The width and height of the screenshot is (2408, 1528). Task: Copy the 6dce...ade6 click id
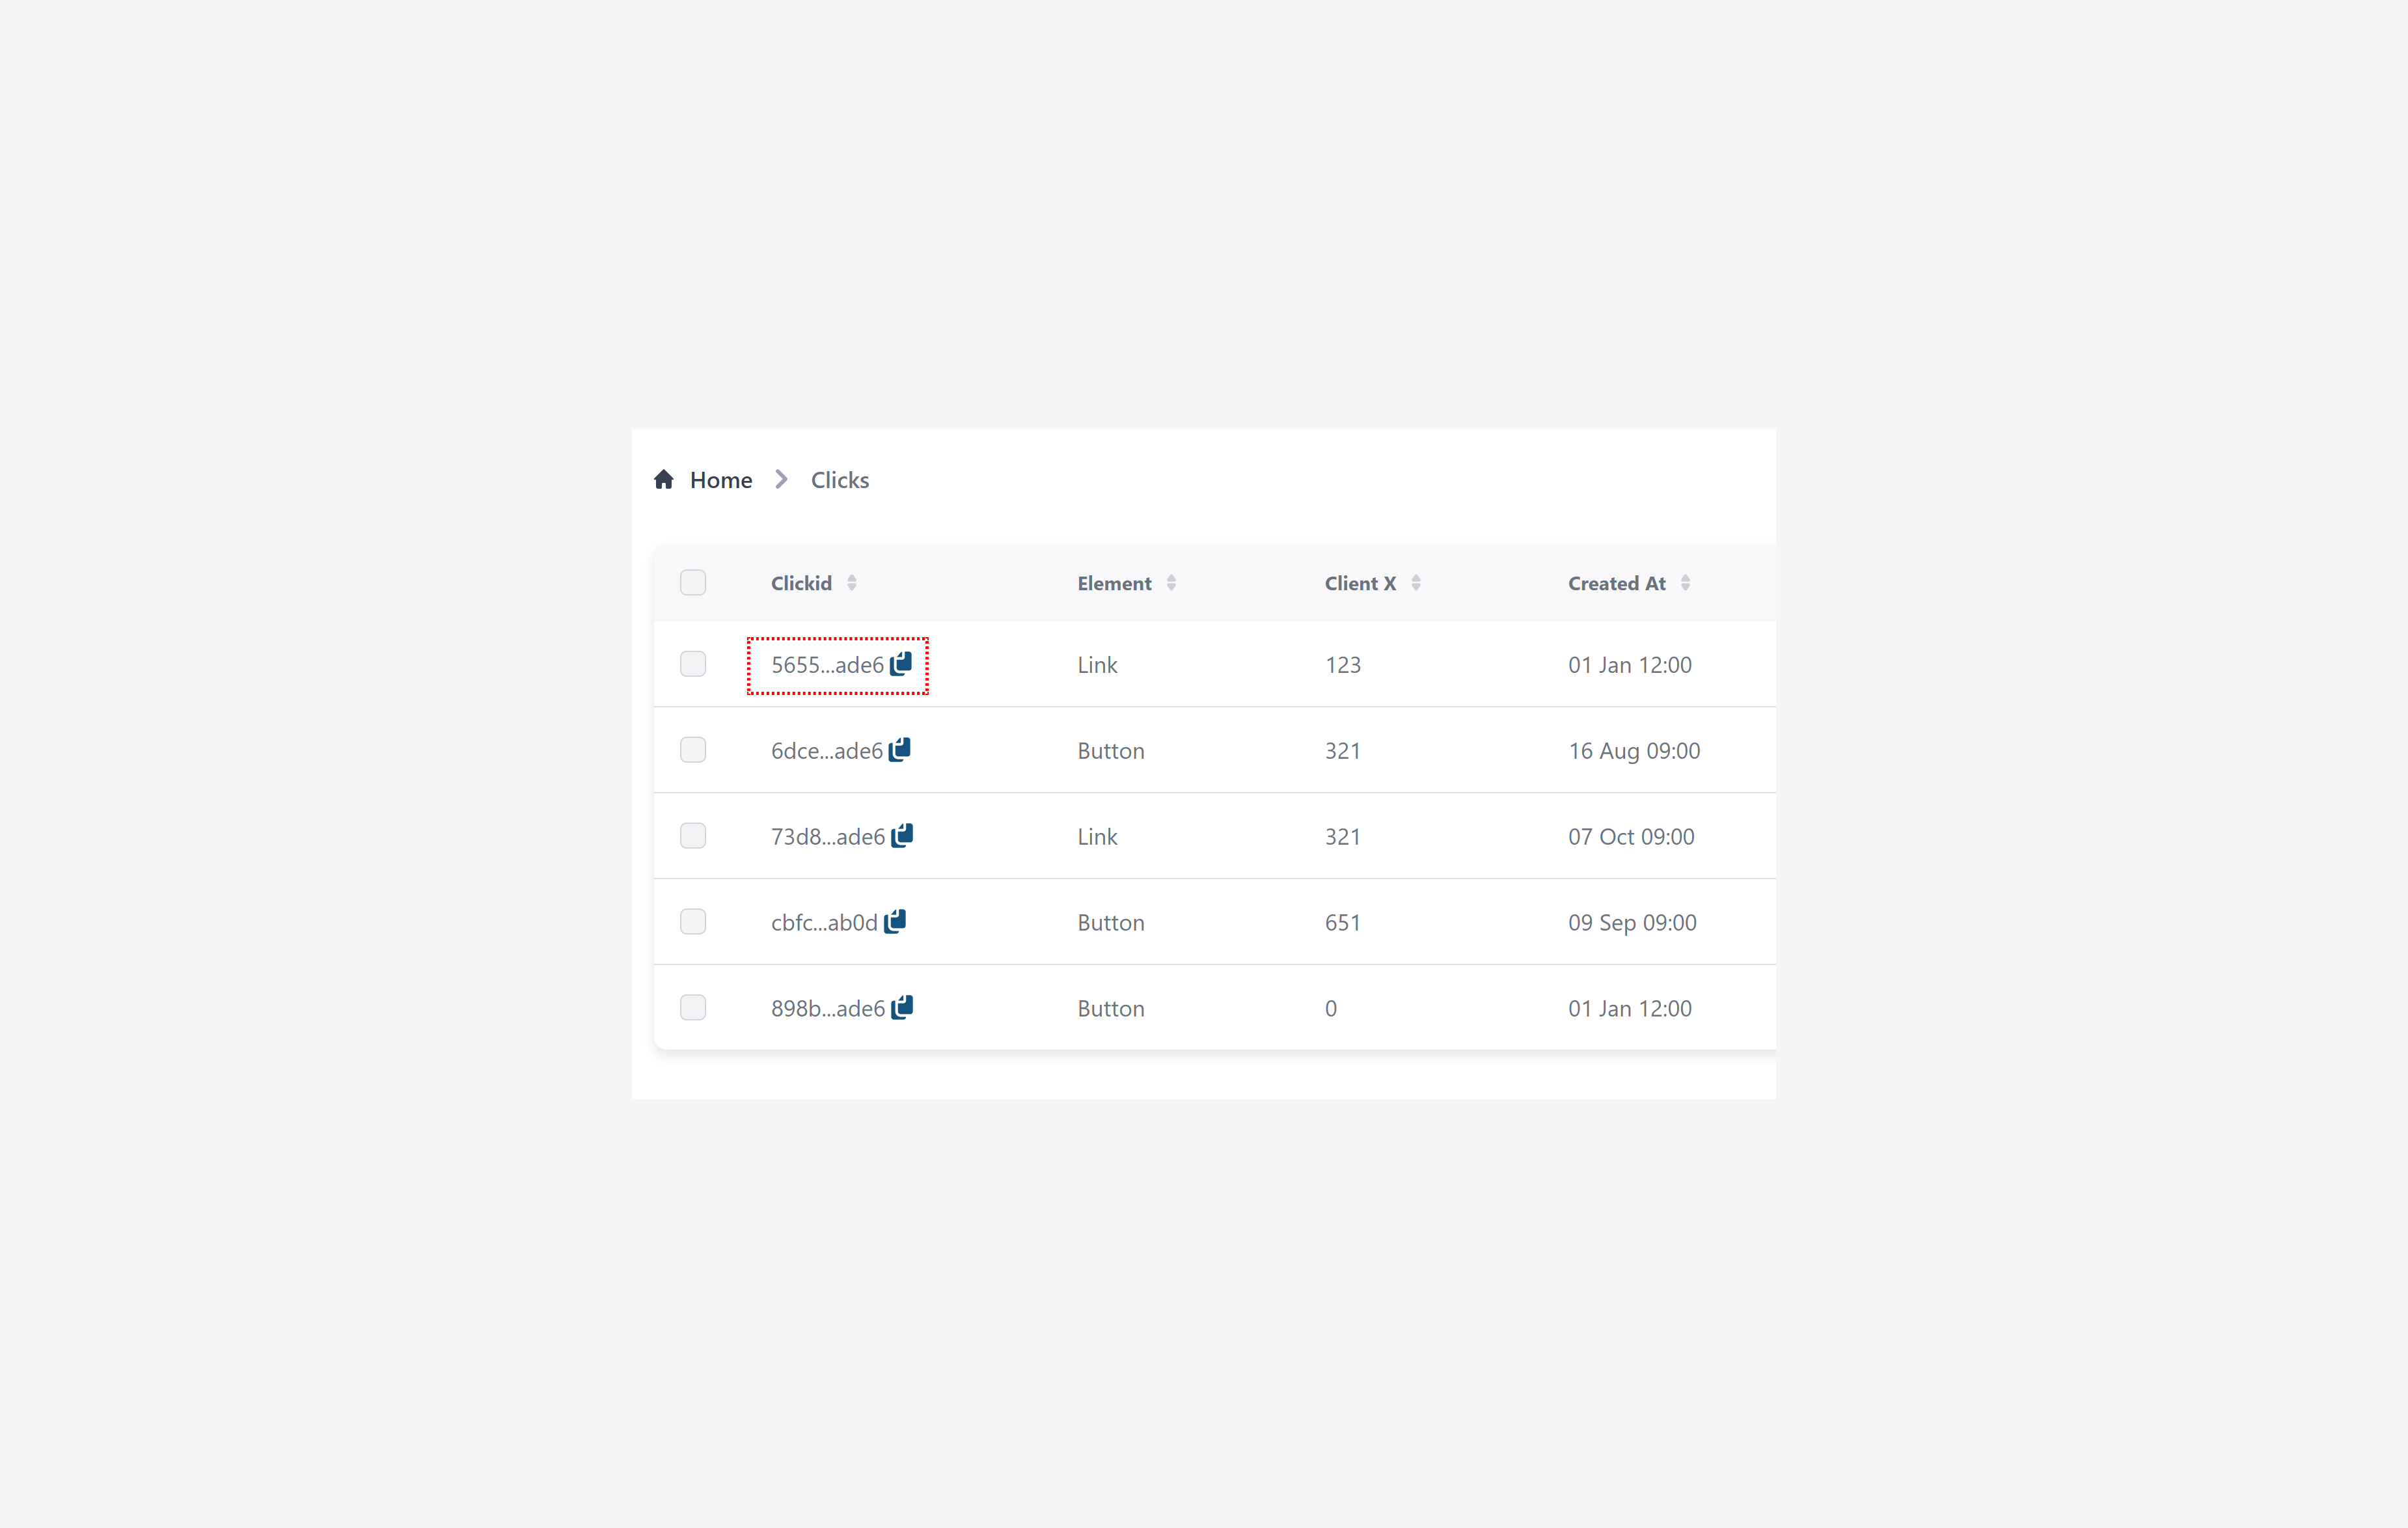pyautogui.click(x=900, y=750)
